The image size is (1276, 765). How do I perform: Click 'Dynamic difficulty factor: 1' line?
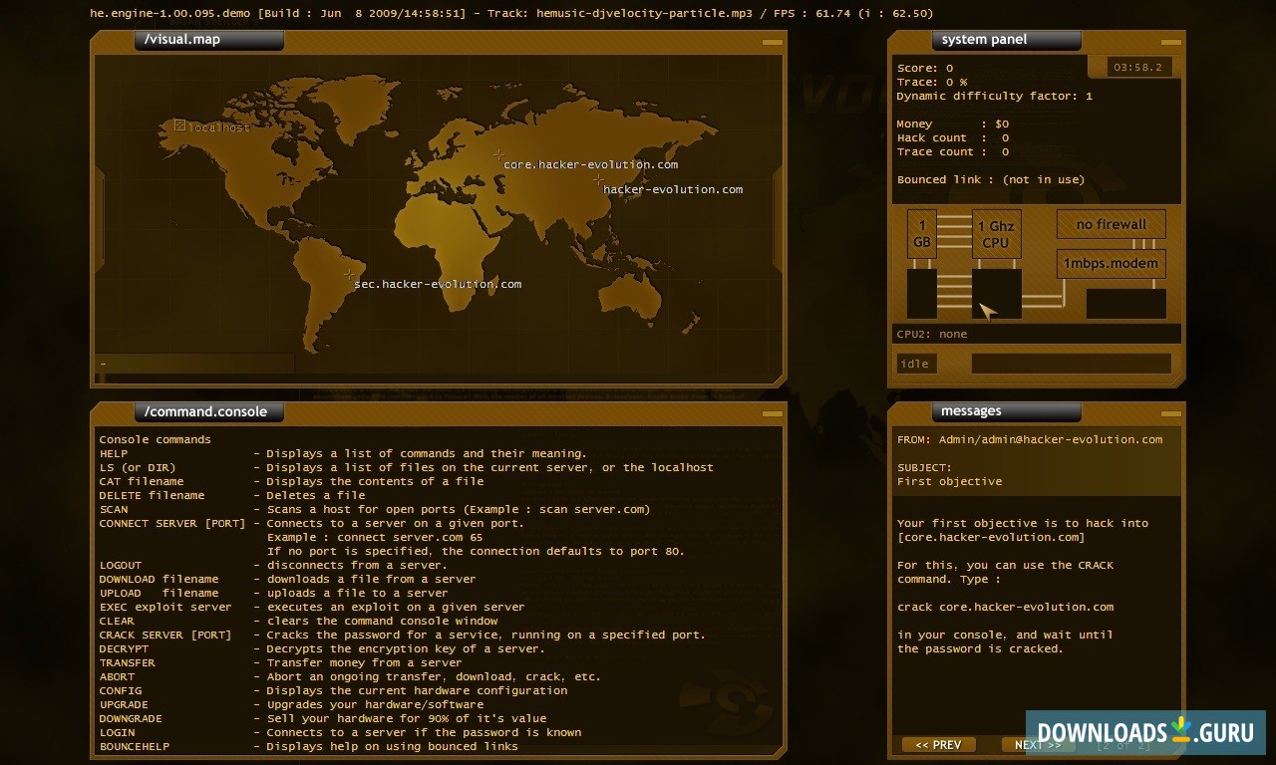tap(995, 97)
